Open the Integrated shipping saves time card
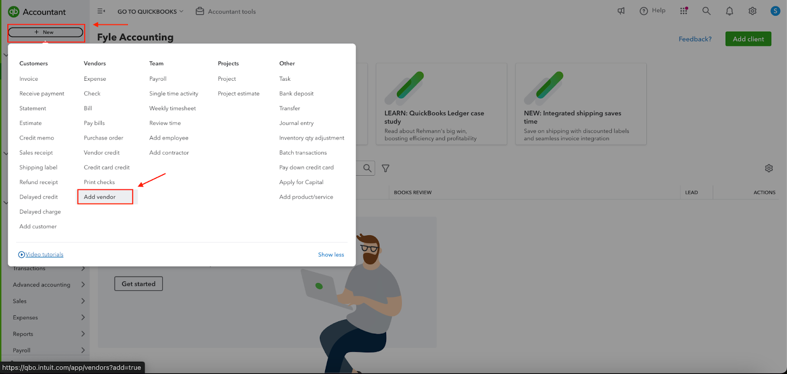The image size is (787, 374). pyautogui.click(x=581, y=104)
